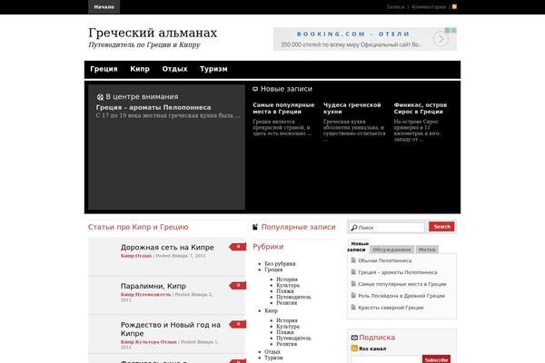Open the RSS feed icon in top bar
Viewport: 545px width, 363px height.
coord(454,6)
